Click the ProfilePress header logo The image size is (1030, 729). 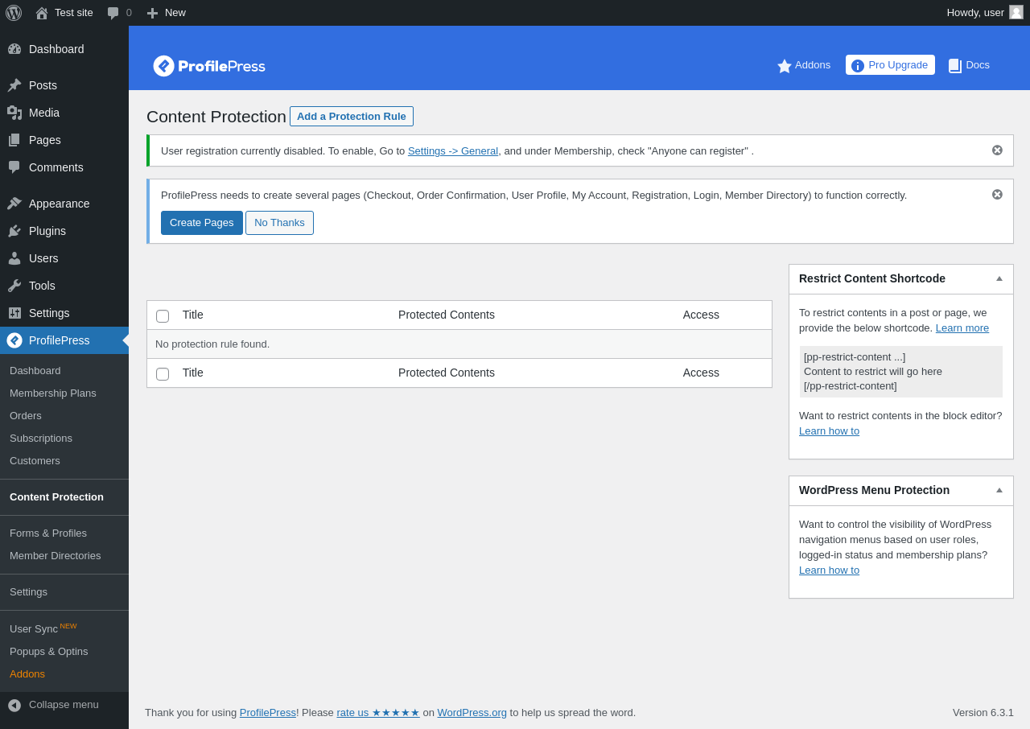point(209,66)
